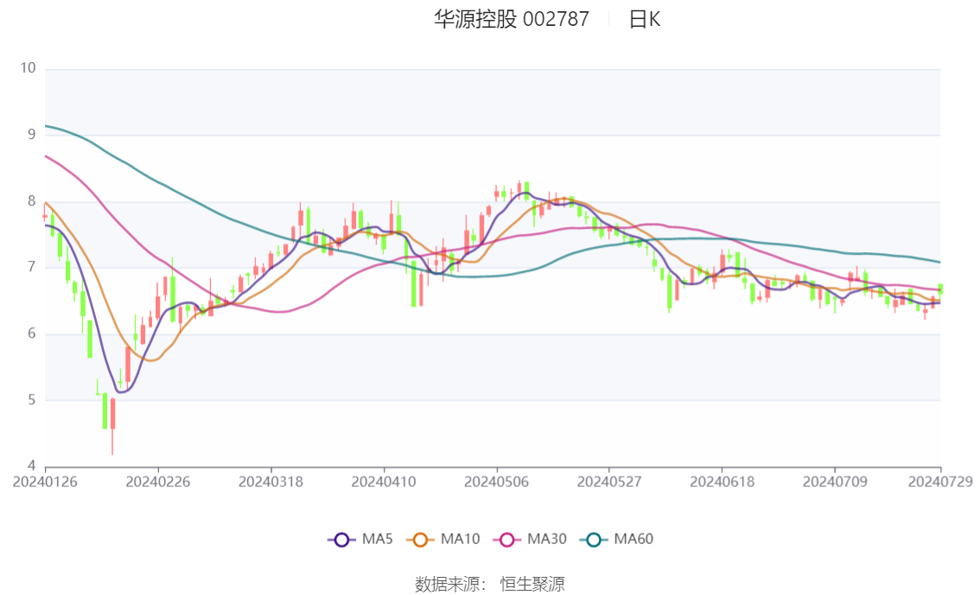Click the 日K label in title

(645, 19)
